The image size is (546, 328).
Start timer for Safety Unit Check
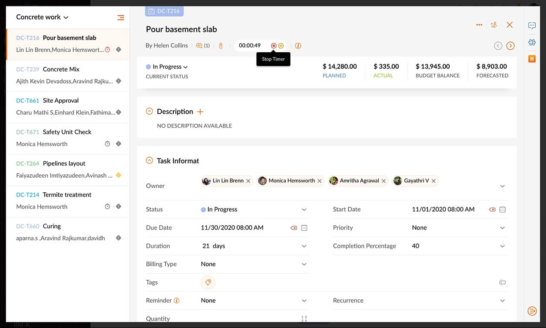coord(108,144)
